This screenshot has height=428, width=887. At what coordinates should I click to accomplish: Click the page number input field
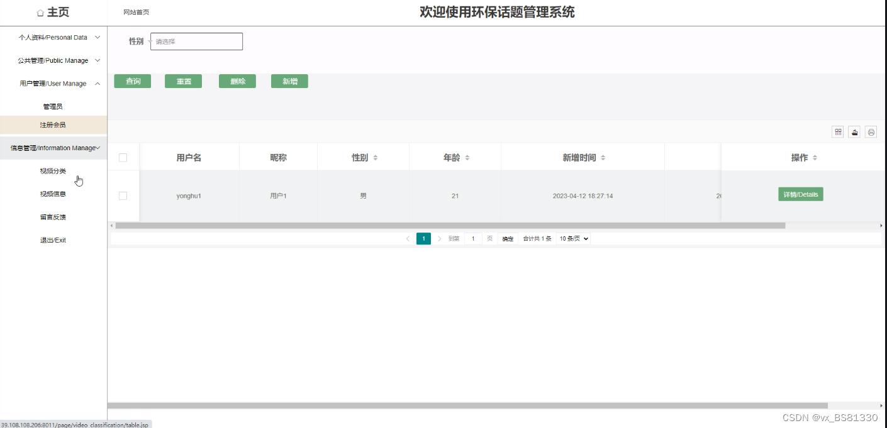[x=473, y=239]
